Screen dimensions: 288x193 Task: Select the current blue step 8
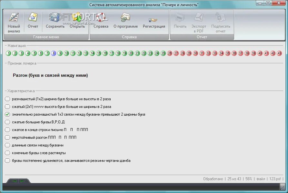tap(54, 53)
